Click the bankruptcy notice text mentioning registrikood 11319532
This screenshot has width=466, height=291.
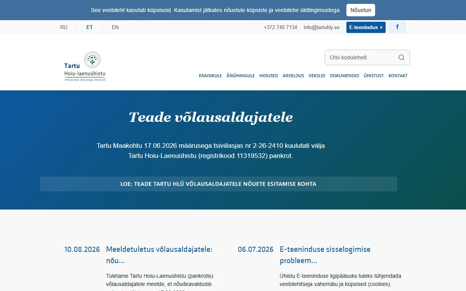click(211, 151)
